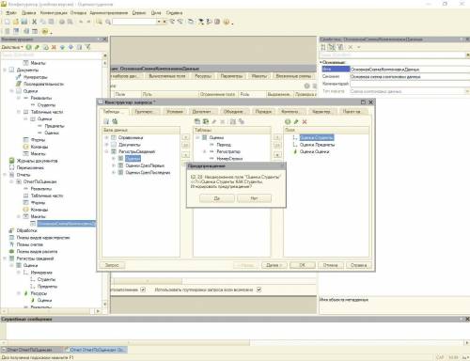
Task: Click the Синоним property input field
Action: (x=409, y=76)
